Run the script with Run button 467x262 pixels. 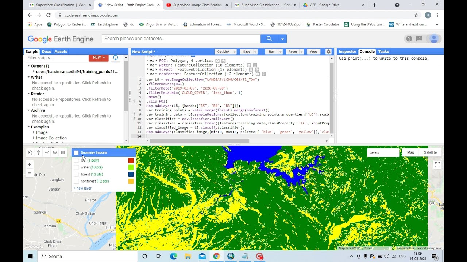[272, 52]
